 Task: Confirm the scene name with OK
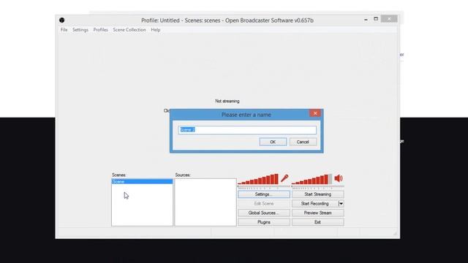(x=273, y=142)
